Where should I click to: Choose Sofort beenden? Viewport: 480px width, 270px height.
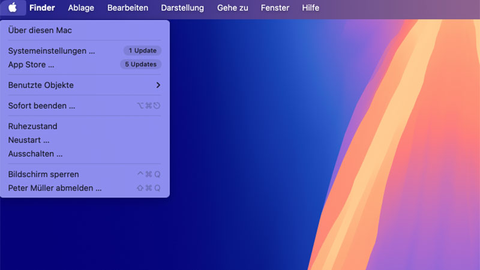(85, 106)
